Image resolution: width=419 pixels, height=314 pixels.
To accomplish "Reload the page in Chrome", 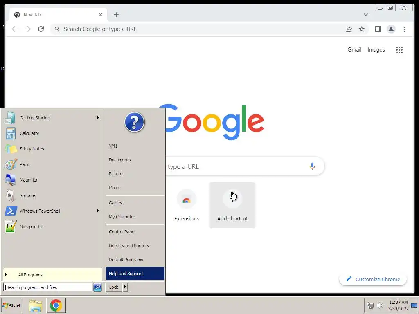I will click(41, 29).
